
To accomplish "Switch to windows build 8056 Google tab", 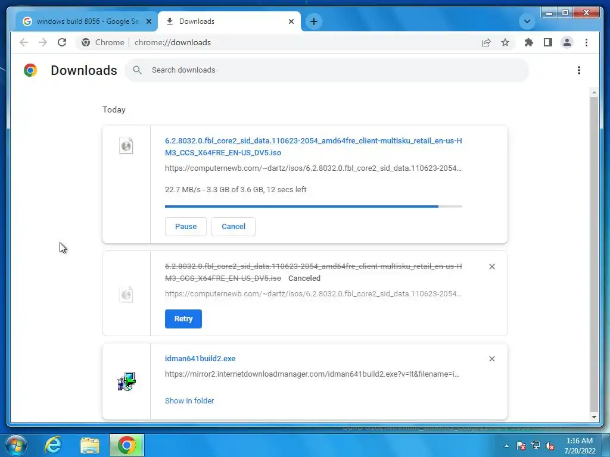I will click(x=86, y=21).
